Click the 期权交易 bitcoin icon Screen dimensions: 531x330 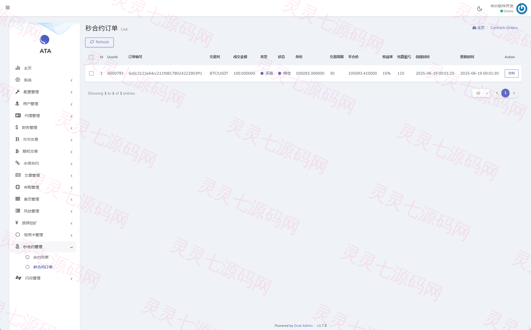[x=17, y=151]
